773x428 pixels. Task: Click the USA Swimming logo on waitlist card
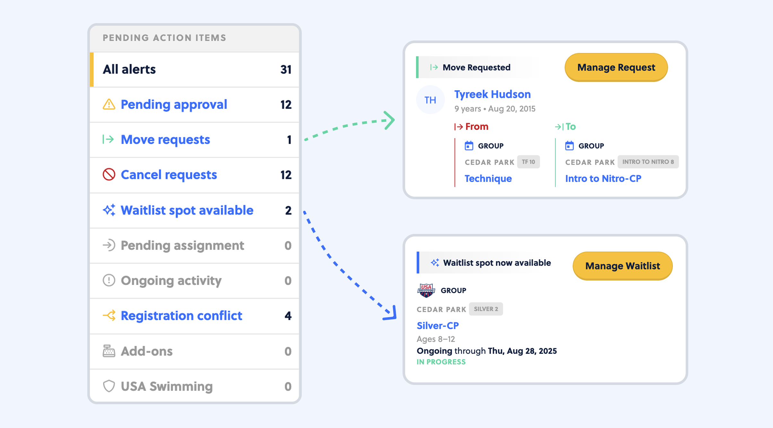click(426, 290)
